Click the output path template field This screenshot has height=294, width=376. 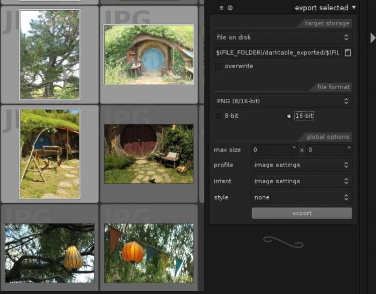[277, 52]
